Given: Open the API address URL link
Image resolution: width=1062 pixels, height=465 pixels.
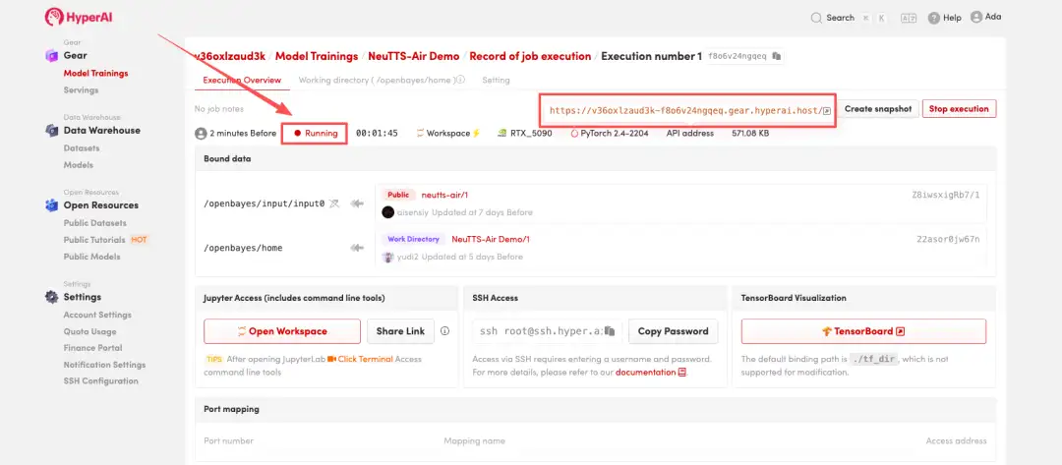Looking at the screenshot, I should 684,111.
